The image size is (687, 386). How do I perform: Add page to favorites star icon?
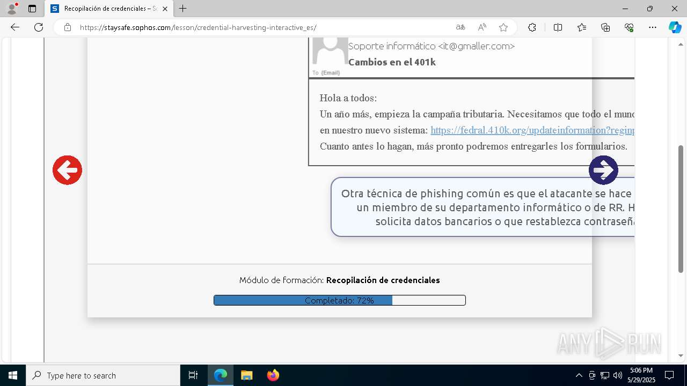(503, 27)
